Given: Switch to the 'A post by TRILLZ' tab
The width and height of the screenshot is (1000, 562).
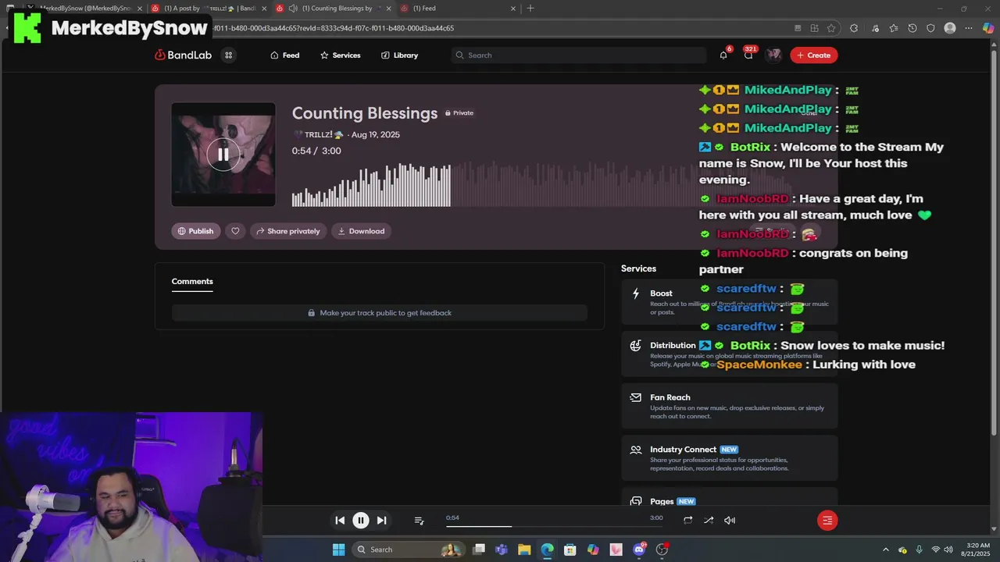Looking at the screenshot, I should [208, 9].
